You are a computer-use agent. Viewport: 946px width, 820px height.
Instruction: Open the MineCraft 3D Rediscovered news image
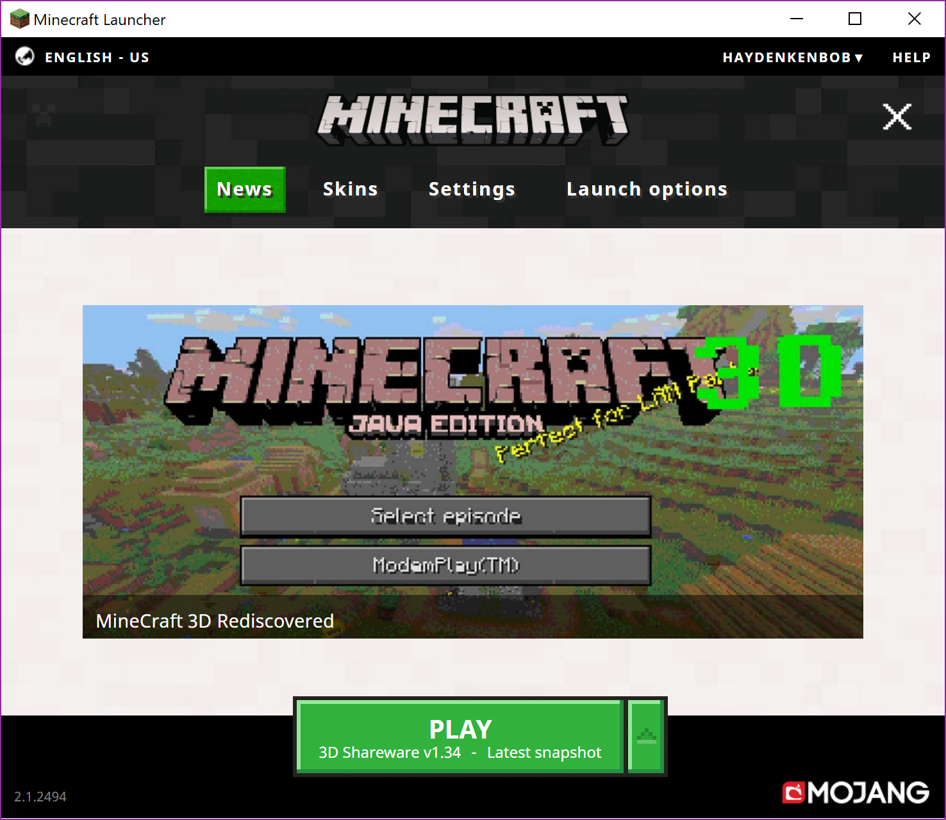[x=473, y=471]
